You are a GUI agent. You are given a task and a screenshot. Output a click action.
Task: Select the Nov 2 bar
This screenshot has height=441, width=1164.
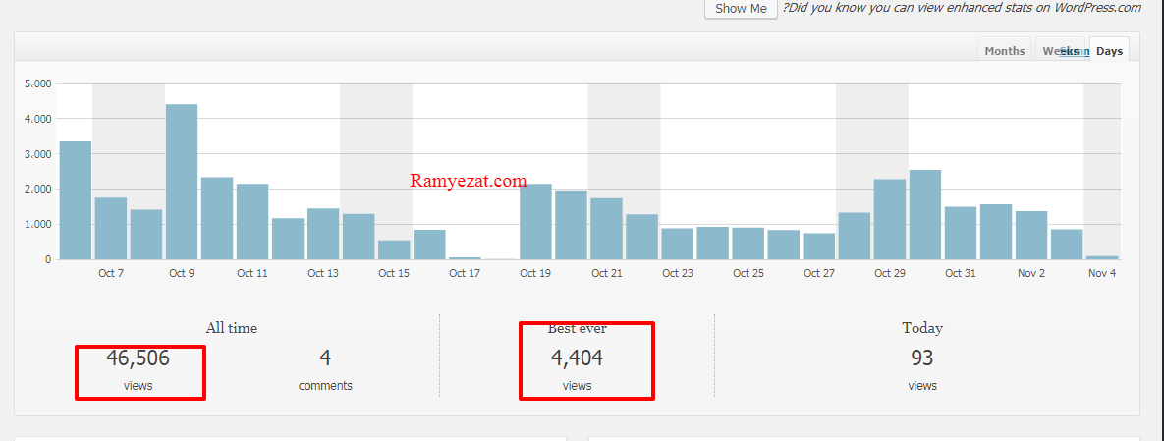point(1030,235)
